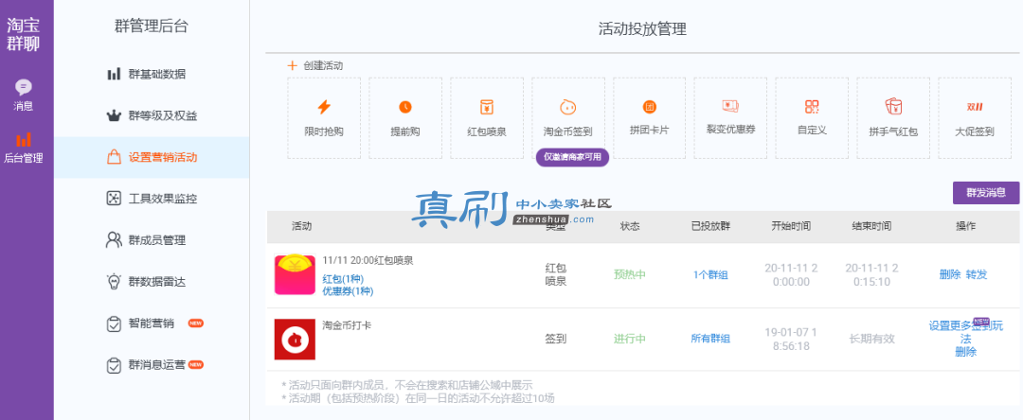
Task: Select the 拼团卡片 group icon
Action: click(x=649, y=106)
